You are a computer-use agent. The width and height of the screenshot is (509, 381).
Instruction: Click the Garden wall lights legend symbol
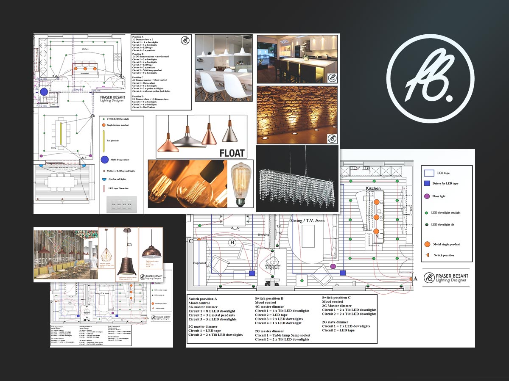tap(104, 179)
